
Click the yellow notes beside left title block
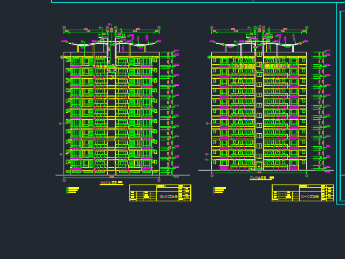[73, 190]
